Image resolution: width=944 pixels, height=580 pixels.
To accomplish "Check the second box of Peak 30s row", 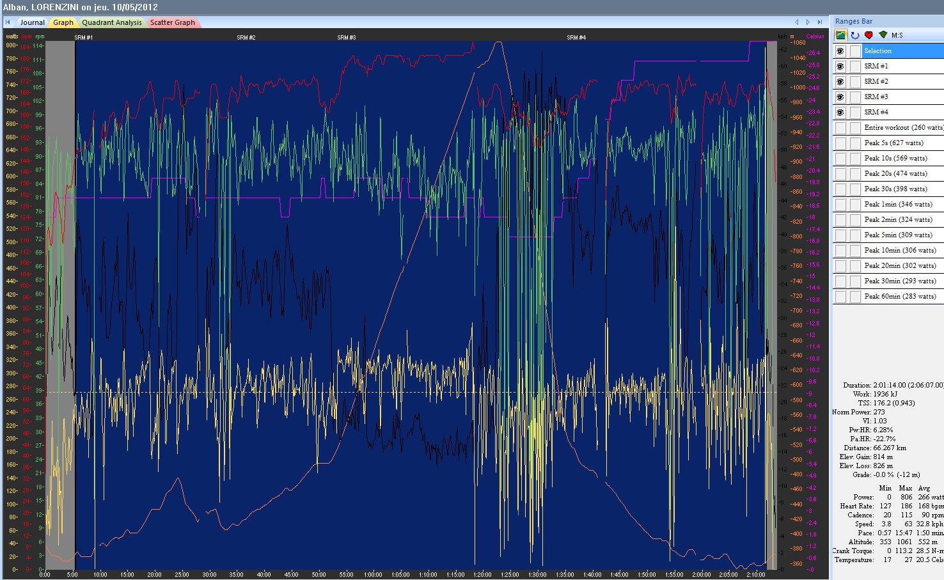I will click(855, 189).
